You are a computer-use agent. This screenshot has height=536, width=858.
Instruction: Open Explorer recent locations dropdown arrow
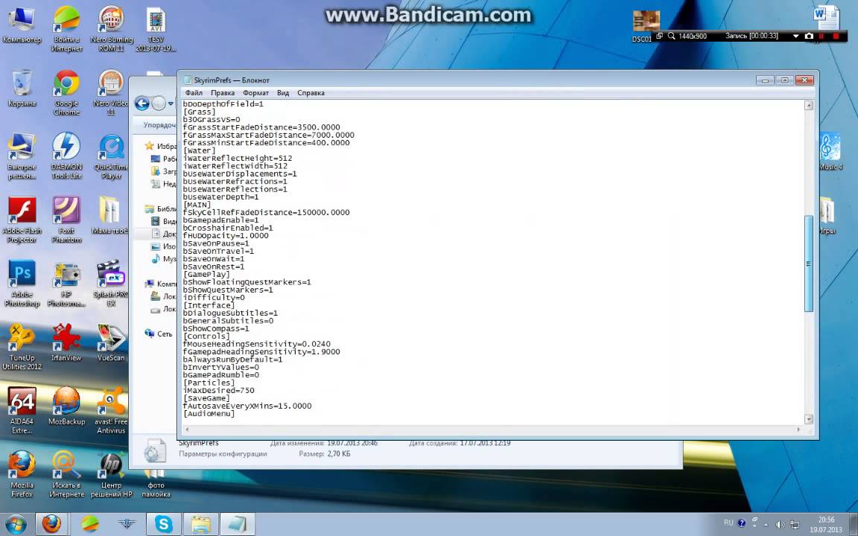coord(171,103)
